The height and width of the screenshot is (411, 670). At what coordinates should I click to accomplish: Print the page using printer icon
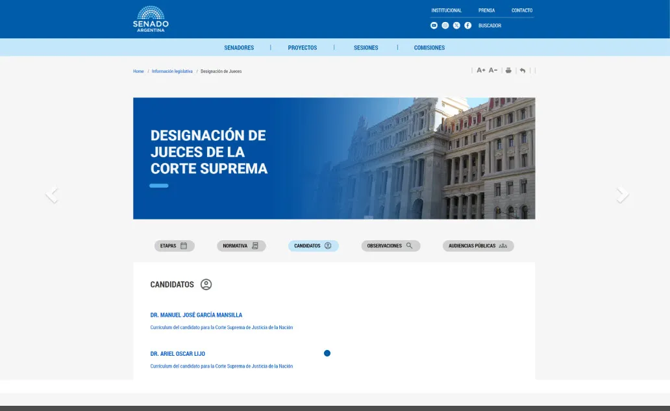pyautogui.click(x=508, y=70)
